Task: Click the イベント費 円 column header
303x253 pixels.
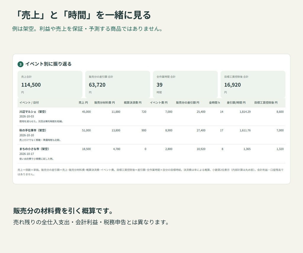Action: pos(159,103)
